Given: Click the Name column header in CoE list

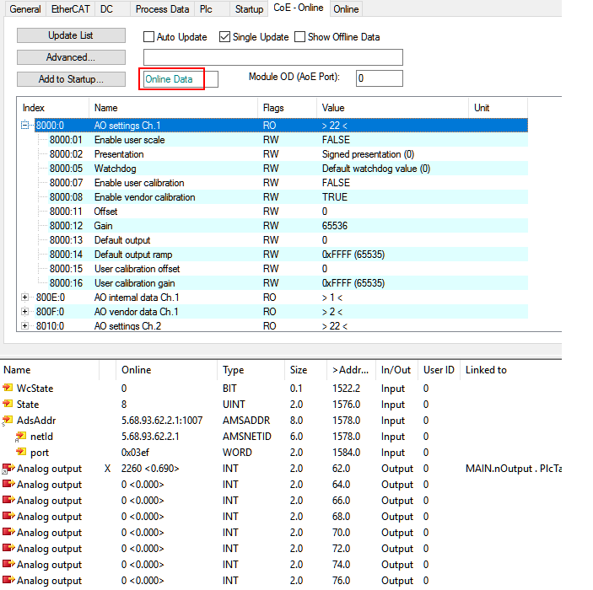Looking at the screenshot, I should (173, 108).
